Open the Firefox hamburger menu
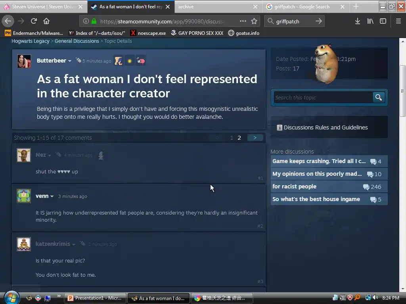This screenshot has height=304, width=406. (398, 21)
